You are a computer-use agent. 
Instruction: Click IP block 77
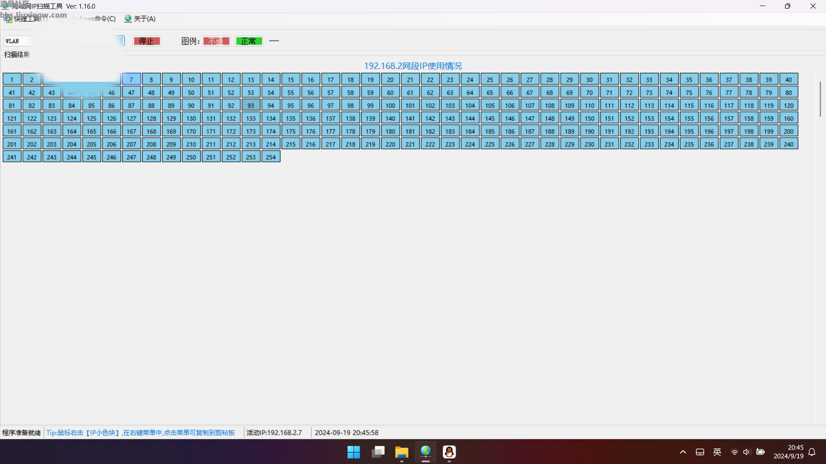(x=729, y=92)
